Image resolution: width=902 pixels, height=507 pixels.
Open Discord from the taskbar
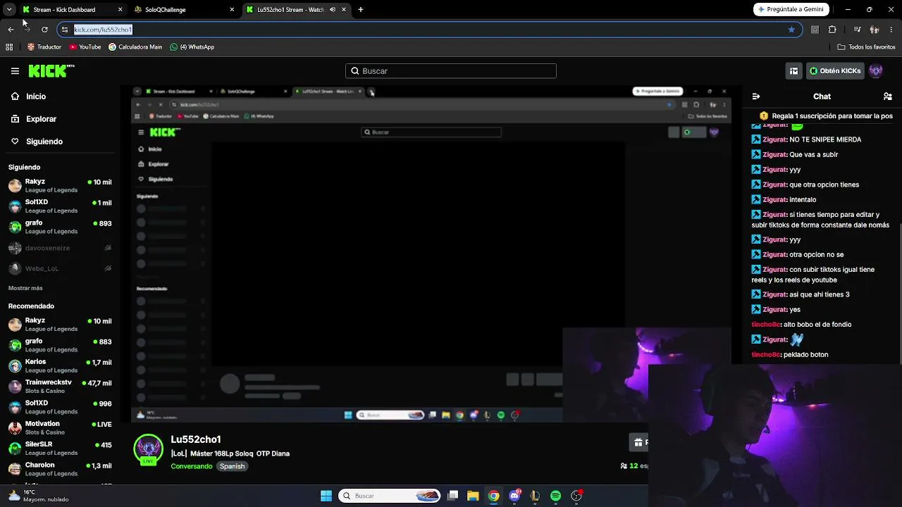click(x=514, y=496)
